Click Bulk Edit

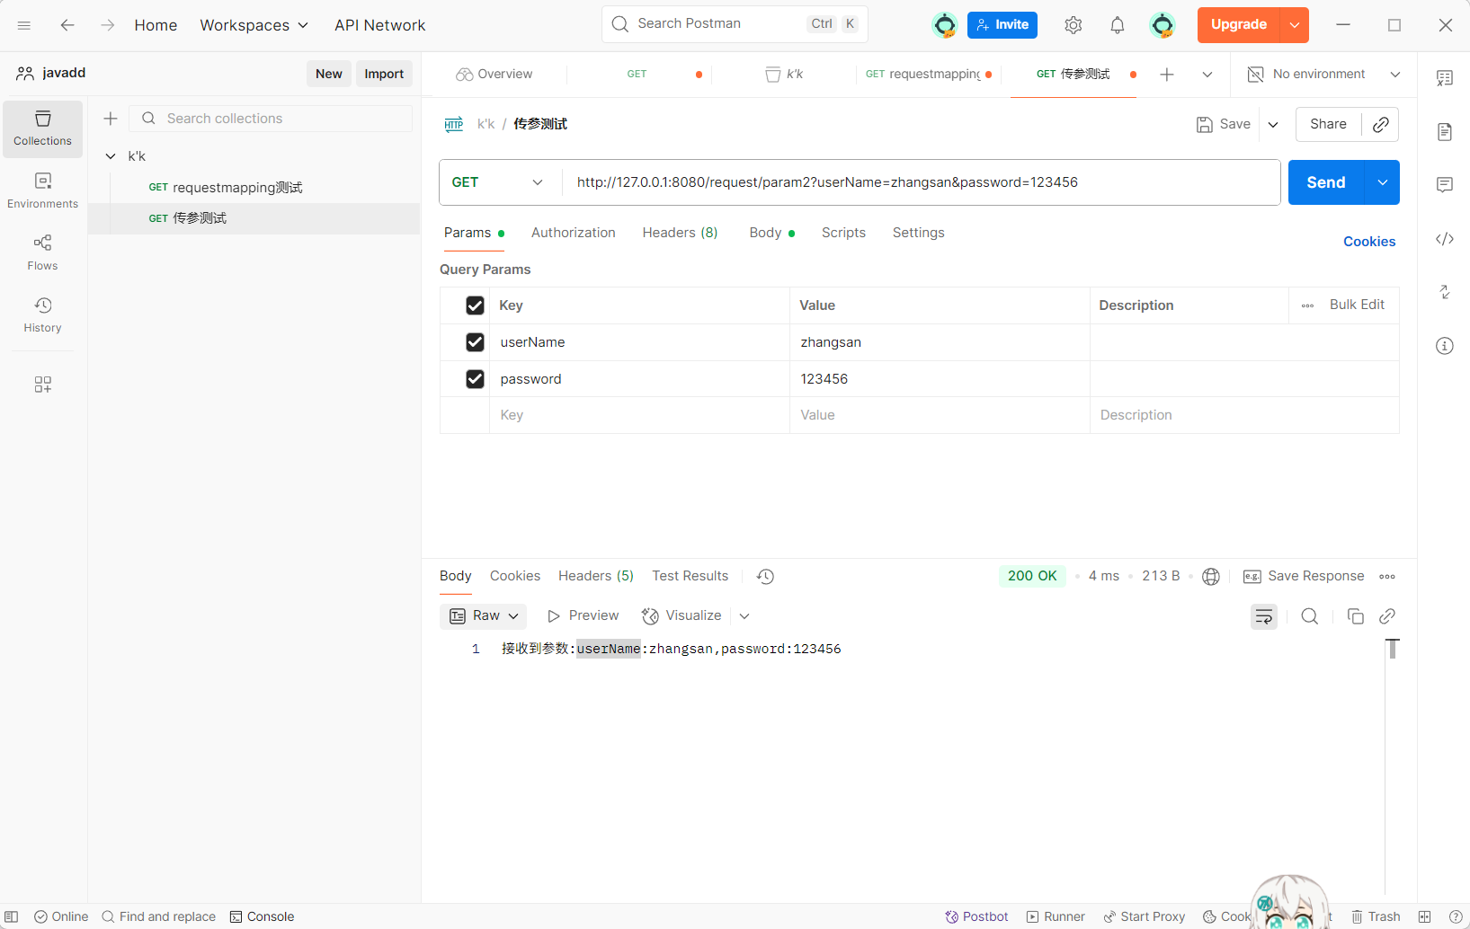pyautogui.click(x=1357, y=305)
